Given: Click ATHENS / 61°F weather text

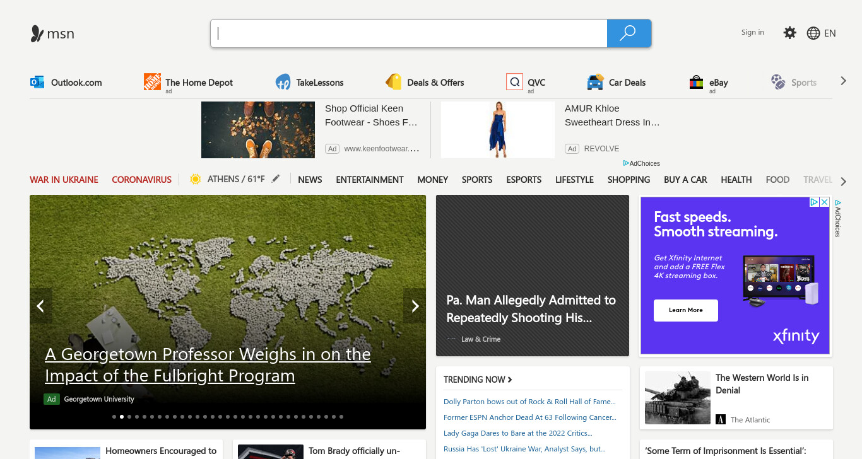Looking at the screenshot, I should (x=236, y=179).
